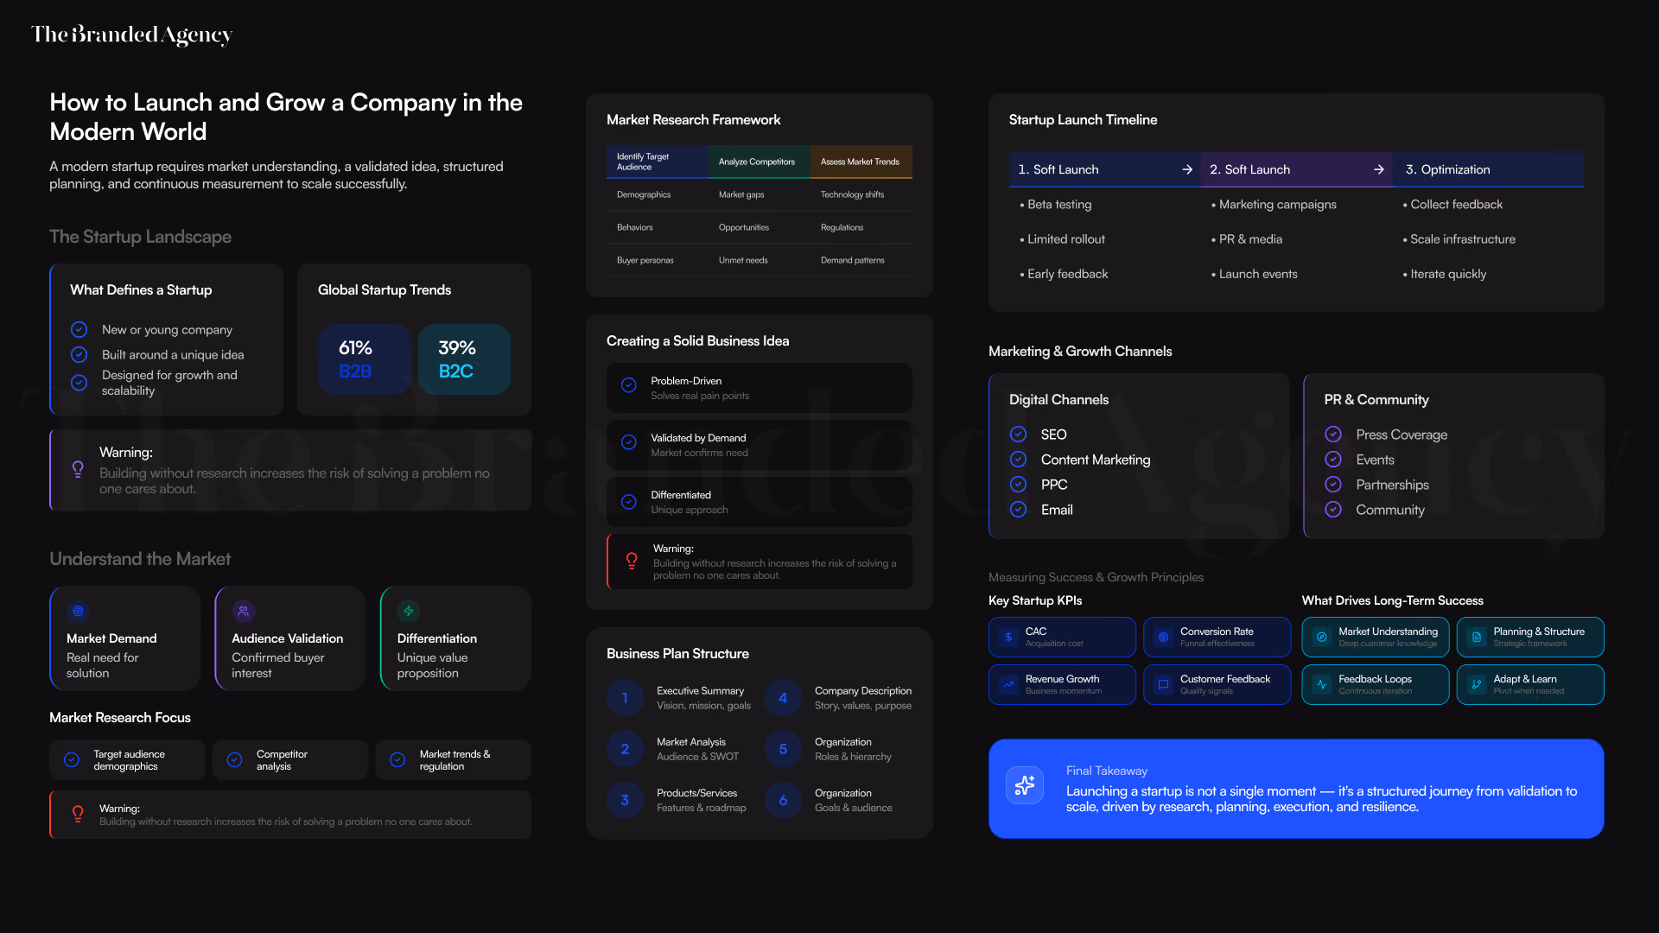Click the check circle beside Press Coverage
The width and height of the screenshot is (1659, 933).
[x=1333, y=434]
